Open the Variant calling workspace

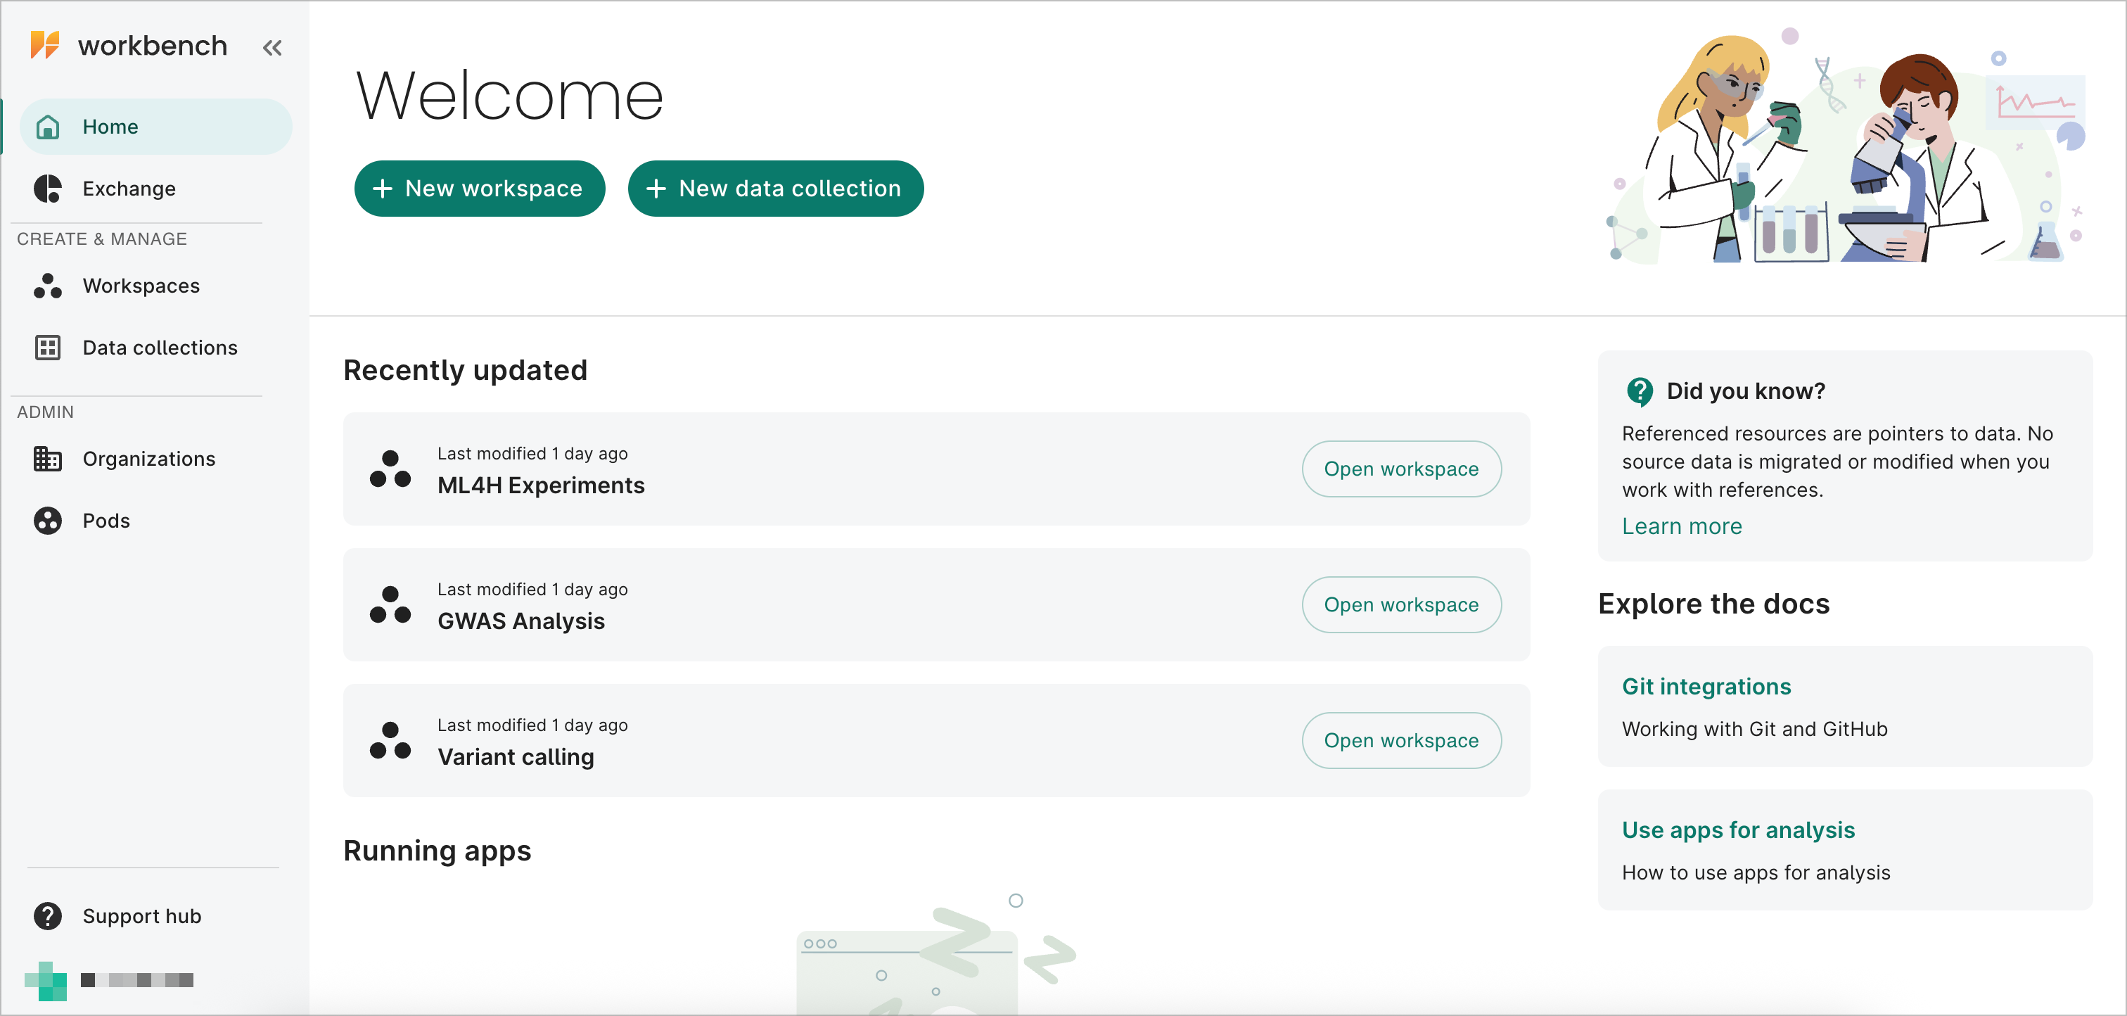coord(1401,740)
